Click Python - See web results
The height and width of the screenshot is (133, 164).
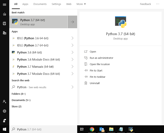(43, 87)
